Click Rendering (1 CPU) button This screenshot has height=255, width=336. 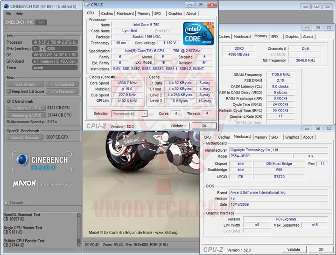tap(26, 108)
